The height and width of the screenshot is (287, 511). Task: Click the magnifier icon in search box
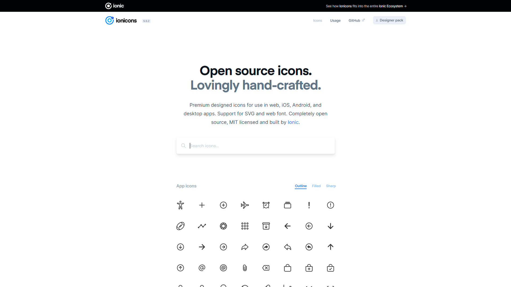183,146
